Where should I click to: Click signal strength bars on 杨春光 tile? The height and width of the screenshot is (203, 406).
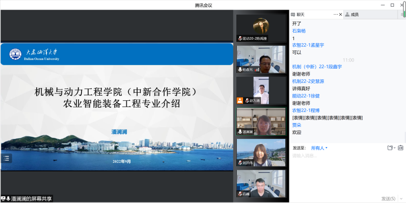(x=257, y=70)
